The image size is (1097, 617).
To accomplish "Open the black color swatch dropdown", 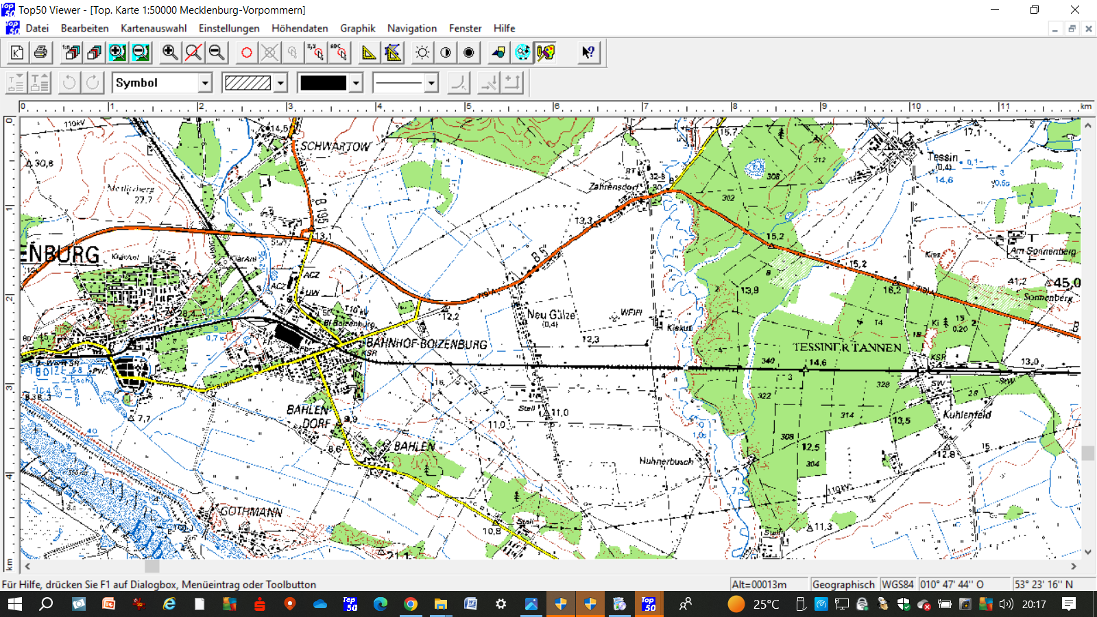I will click(356, 83).
